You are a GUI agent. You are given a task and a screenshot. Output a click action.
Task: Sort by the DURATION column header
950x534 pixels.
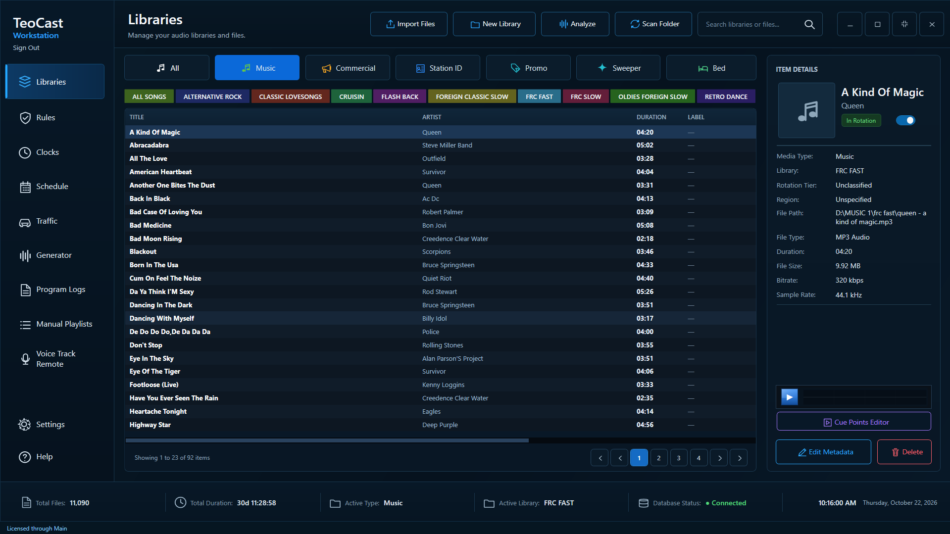pos(651,117)
